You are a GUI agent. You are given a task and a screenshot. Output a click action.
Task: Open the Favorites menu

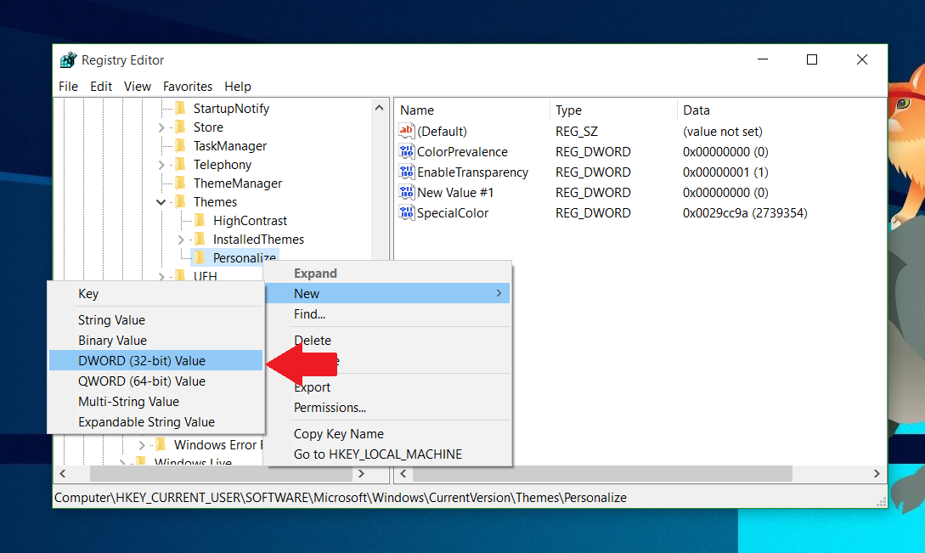click(188, 86)
